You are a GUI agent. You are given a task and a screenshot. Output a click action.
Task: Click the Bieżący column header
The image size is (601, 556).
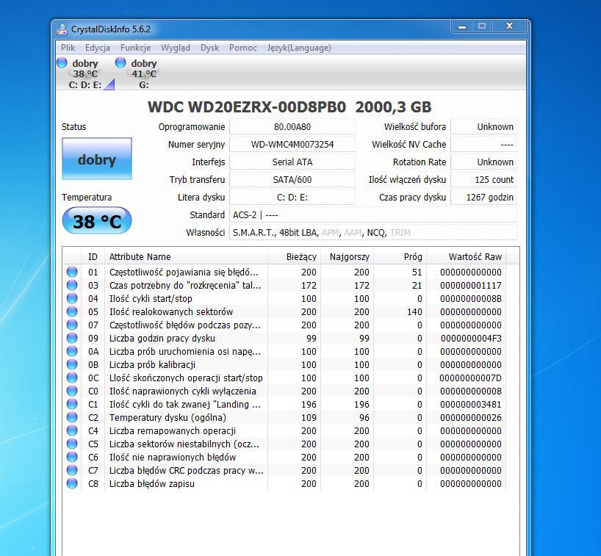coord(294,257)
